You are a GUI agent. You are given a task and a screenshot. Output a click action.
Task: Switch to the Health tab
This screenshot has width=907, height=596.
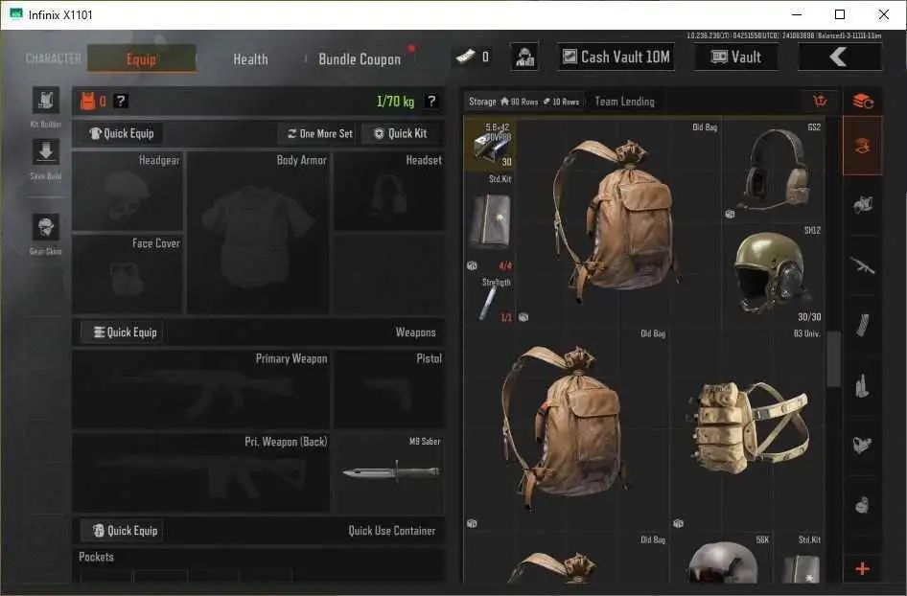(x=250, y=59)
